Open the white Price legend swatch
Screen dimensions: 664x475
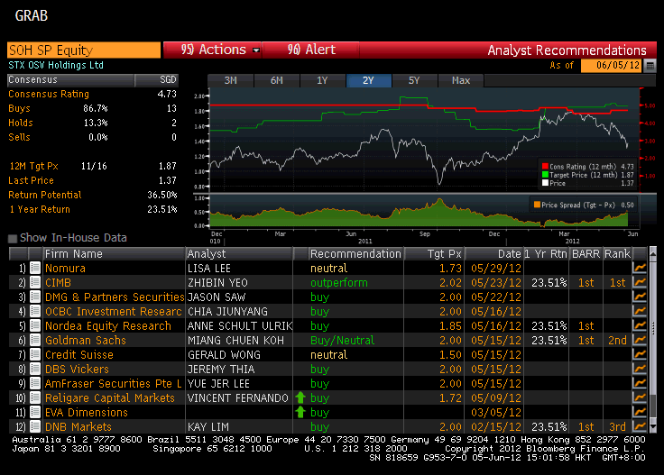coord(546,183)
